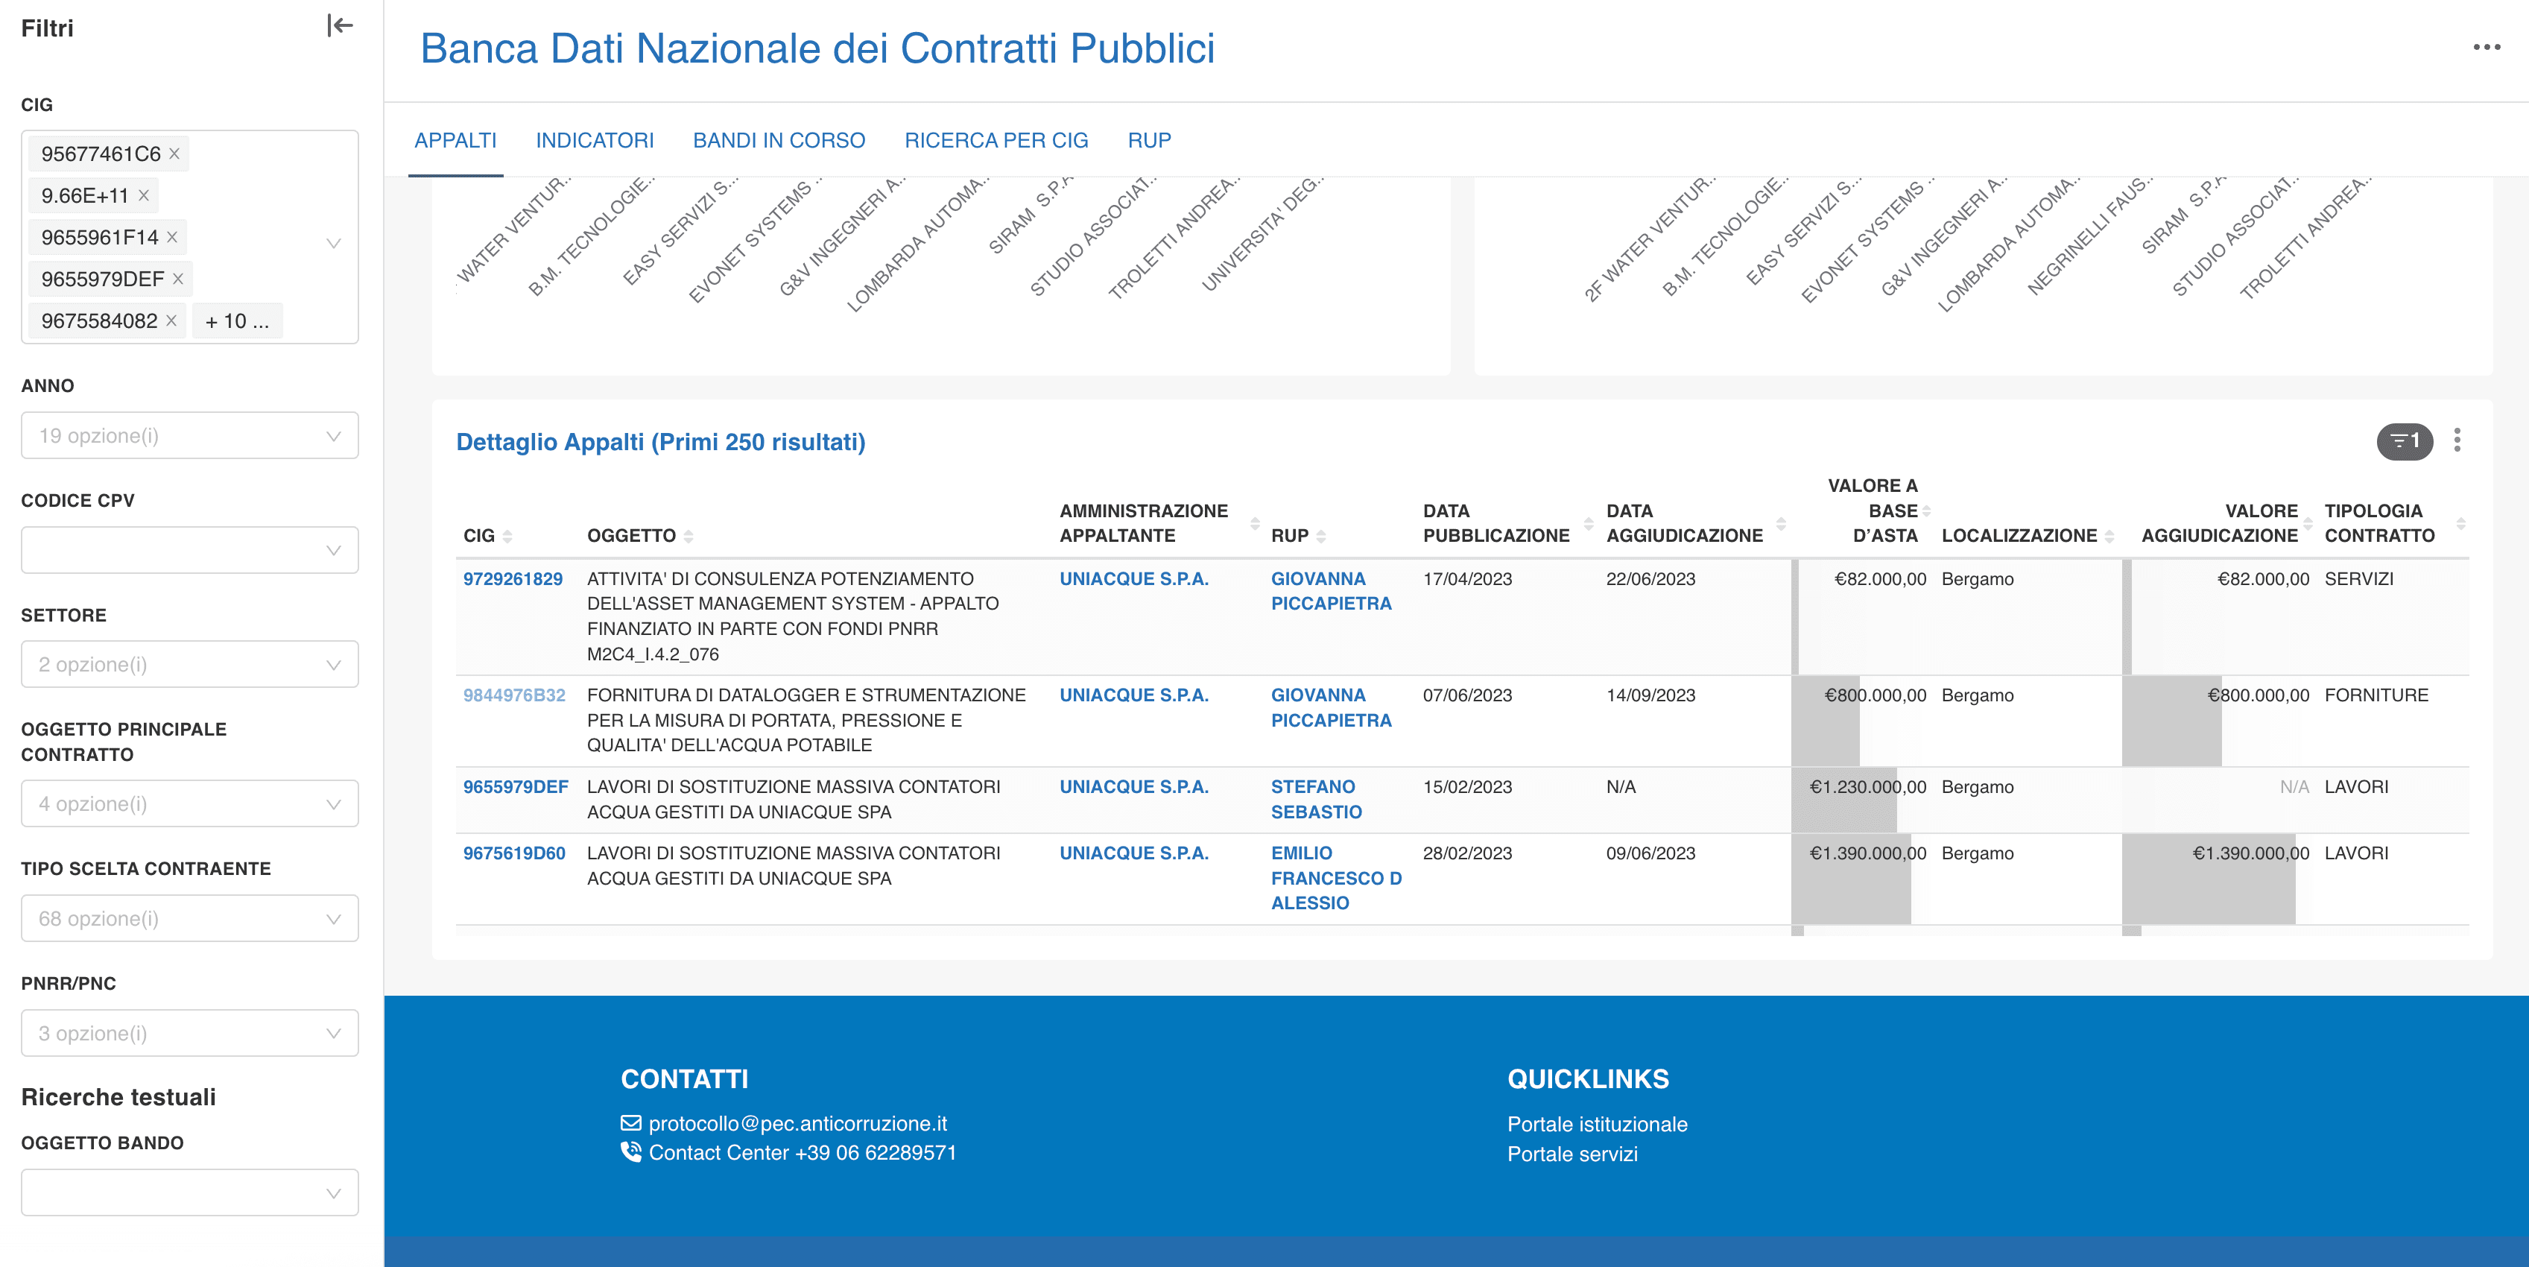
Task: Open the PNRR/PNC dropdown
Action: (189, 1033)
